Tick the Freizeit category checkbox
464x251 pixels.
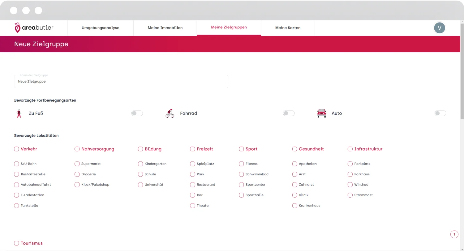click(192, 149)
